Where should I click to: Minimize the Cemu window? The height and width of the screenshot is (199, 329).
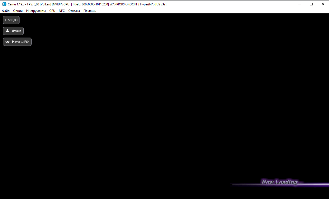(299, 4)
